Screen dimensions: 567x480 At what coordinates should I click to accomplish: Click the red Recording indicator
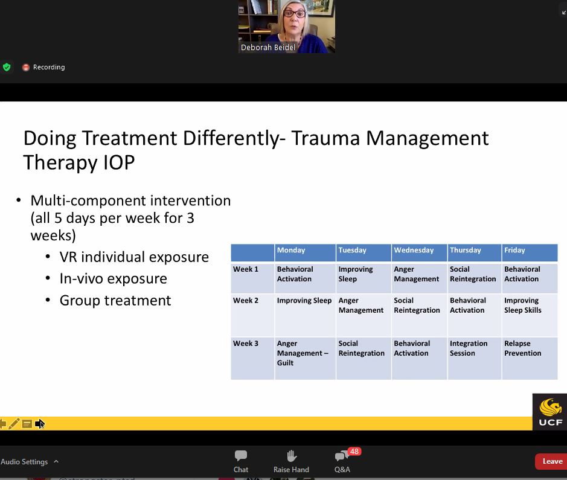click(43, 67)
